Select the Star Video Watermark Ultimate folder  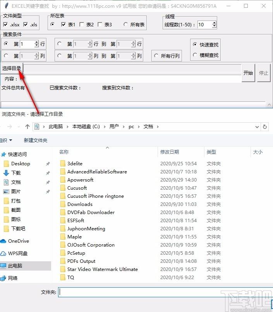pos(103,269)
